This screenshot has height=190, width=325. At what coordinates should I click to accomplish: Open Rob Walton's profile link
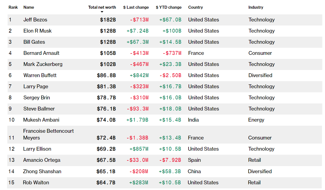(x=36, y=182)
